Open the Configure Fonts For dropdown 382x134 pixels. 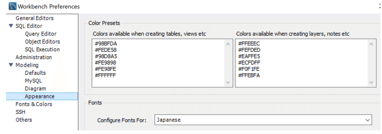pos(263,120)
